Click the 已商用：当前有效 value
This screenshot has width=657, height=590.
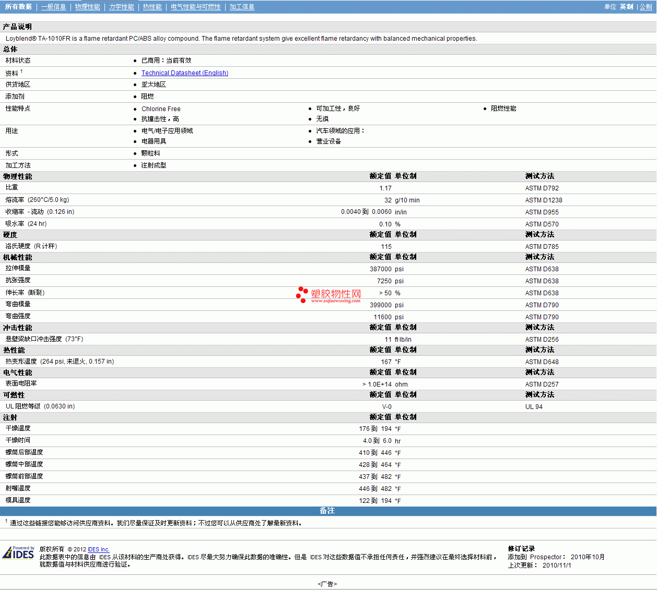(x=166, y=61)
